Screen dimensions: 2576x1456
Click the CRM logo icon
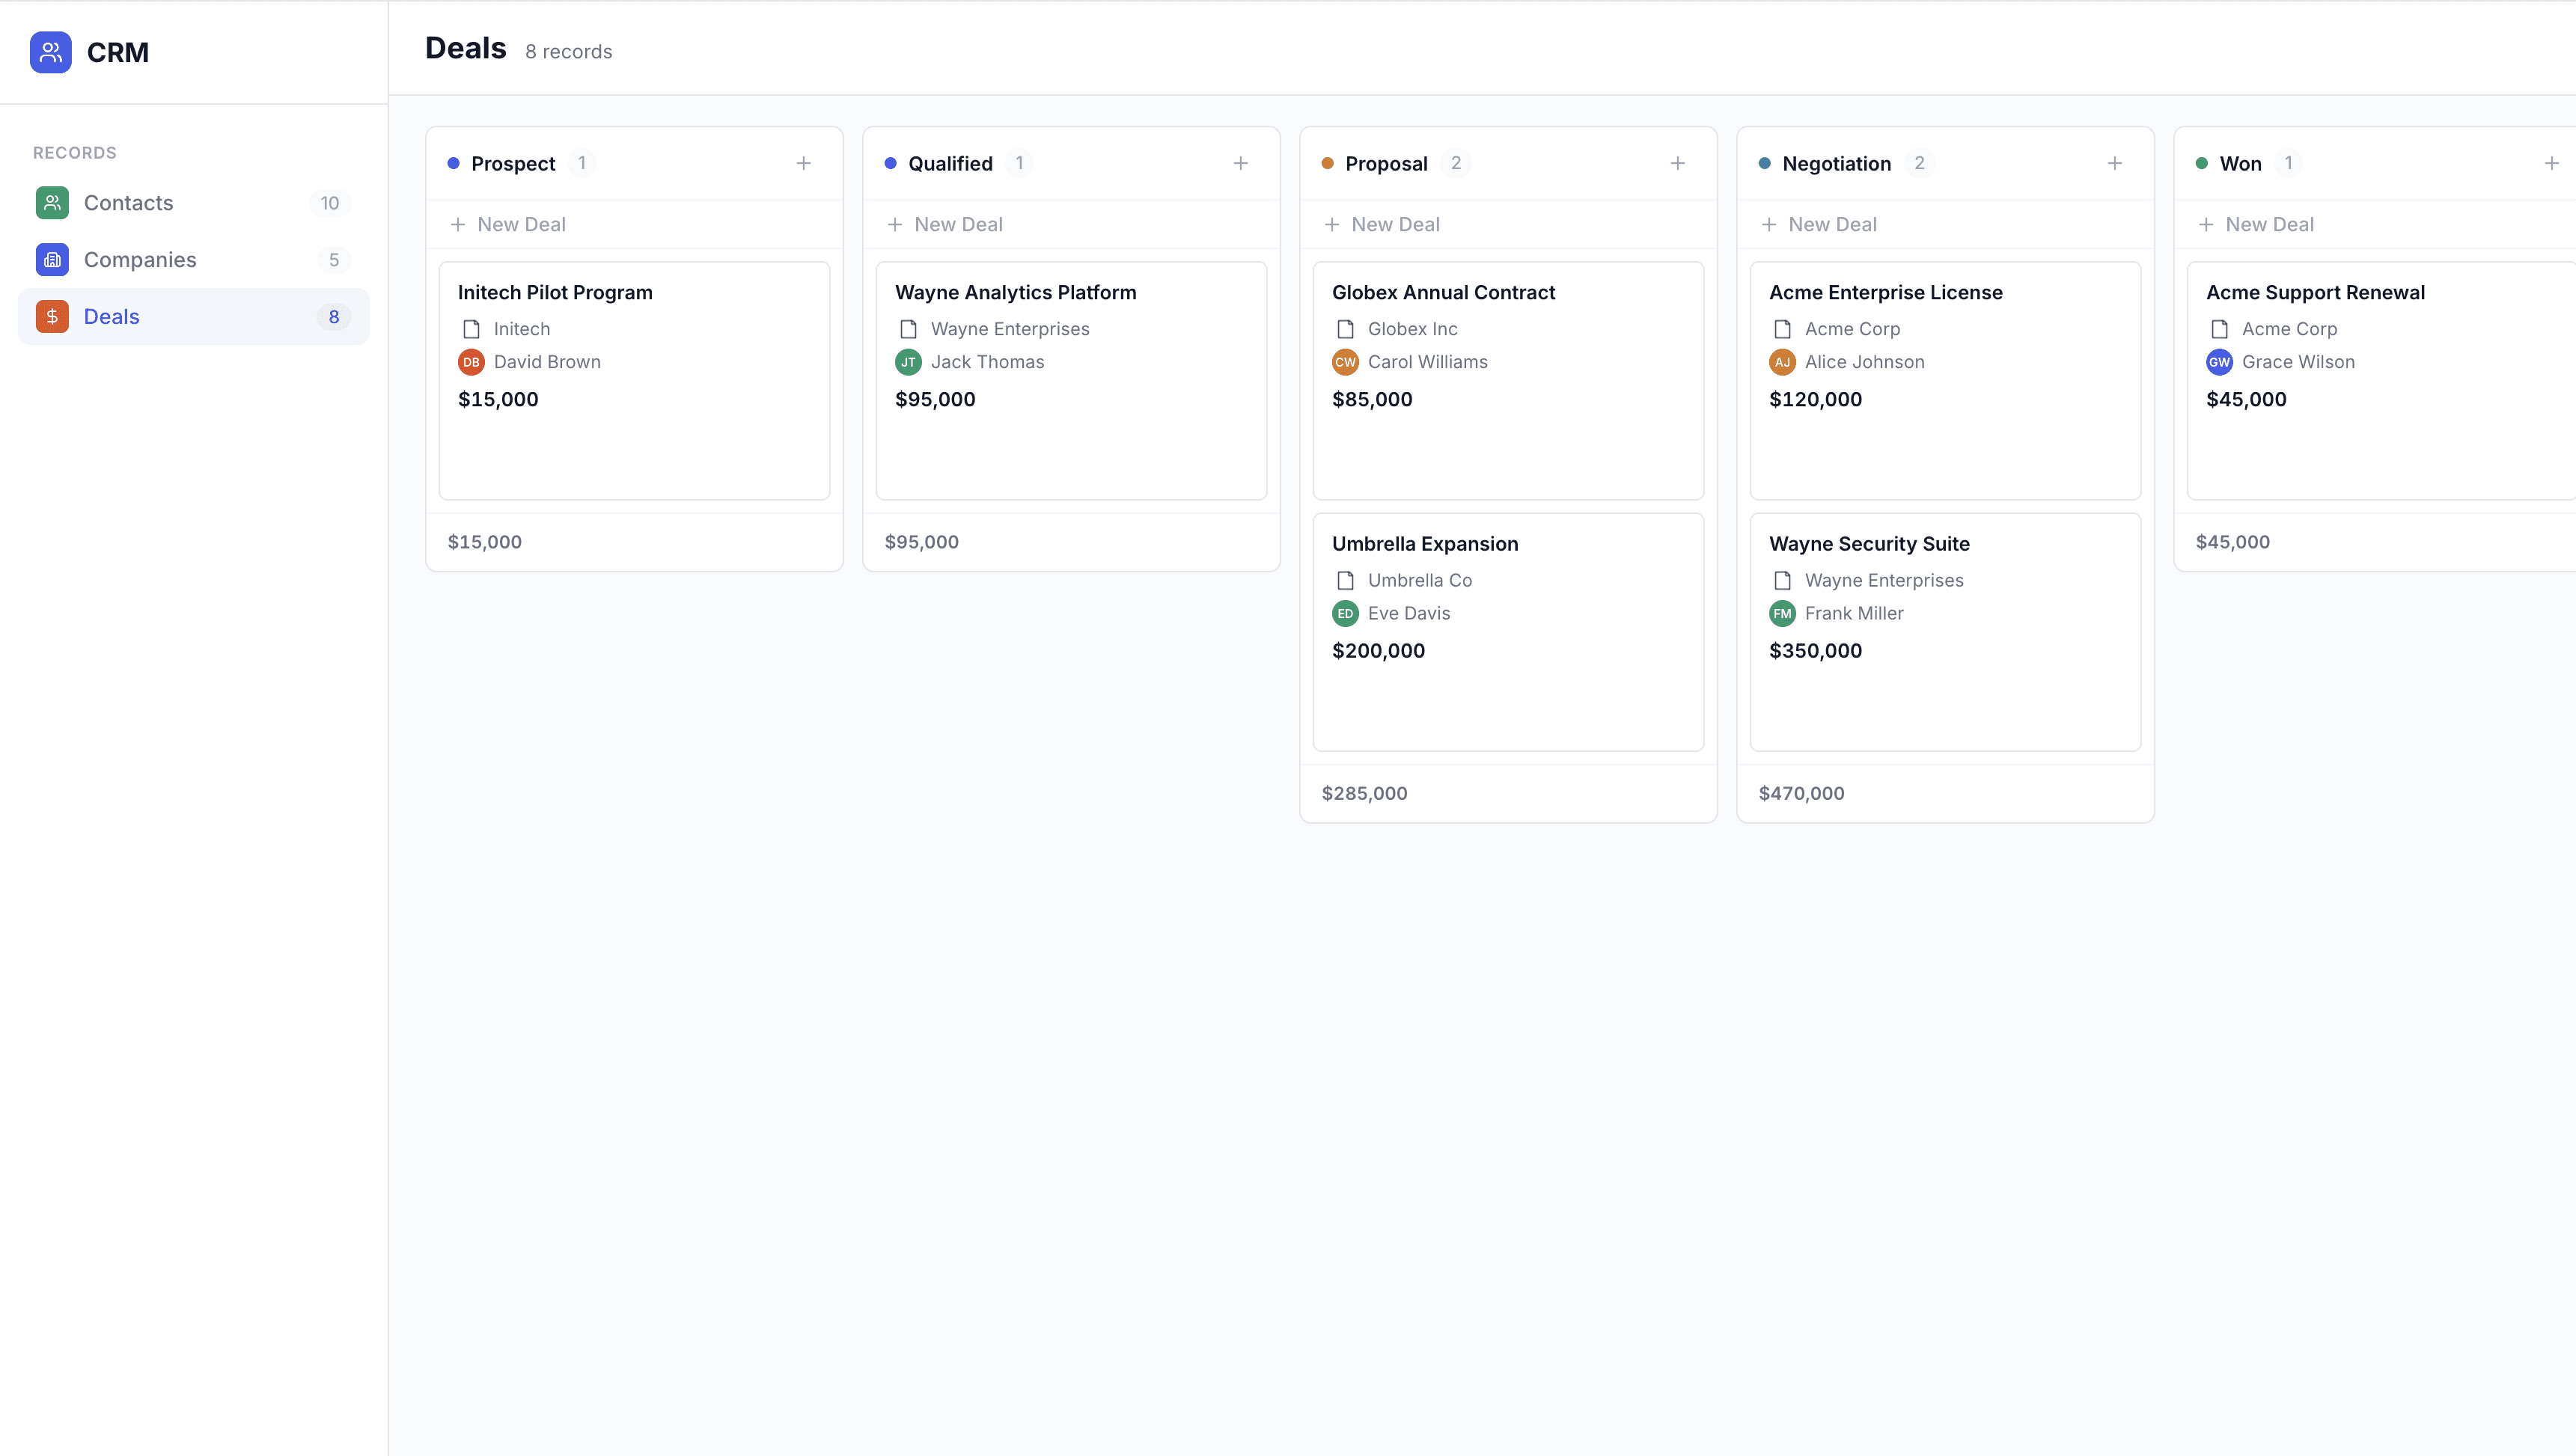(50, 52)
